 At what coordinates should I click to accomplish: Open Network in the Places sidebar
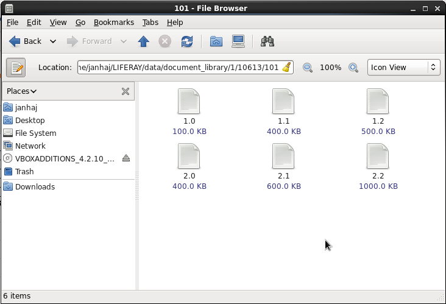pyautogui.click(x=68, y=146)
